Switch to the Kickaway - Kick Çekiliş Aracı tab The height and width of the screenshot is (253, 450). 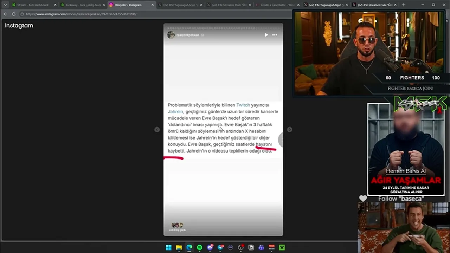coord(83,5)
